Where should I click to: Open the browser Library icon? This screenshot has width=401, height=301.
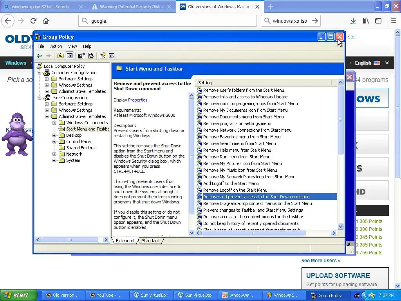pyautogui.click(x=366, y=21)
